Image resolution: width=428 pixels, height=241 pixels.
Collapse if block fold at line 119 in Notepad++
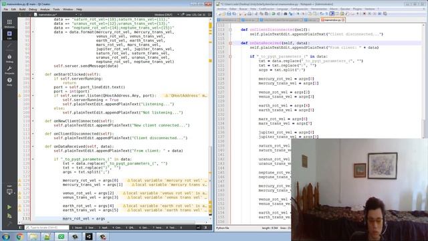click(230, 56)
